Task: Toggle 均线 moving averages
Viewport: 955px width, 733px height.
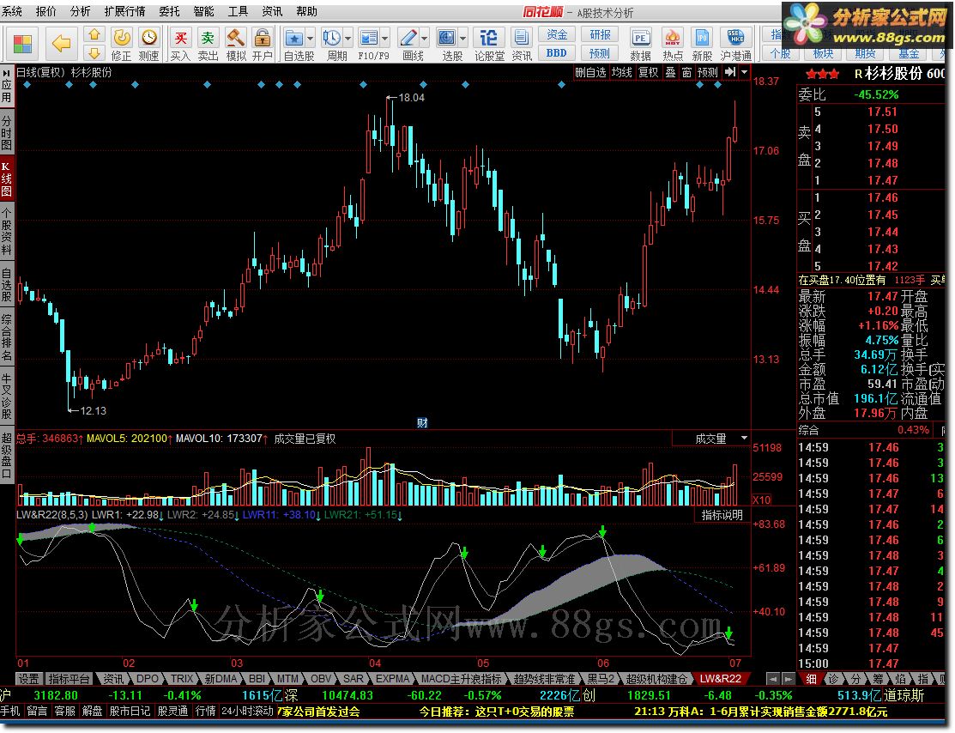Action: [622, 72]
